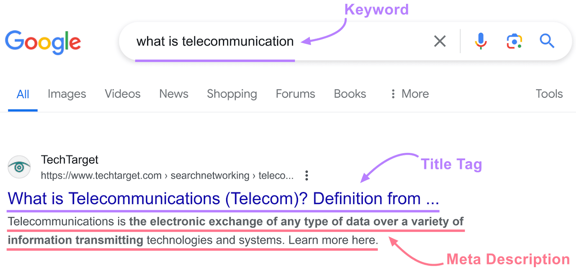Click the three-dot icon next to More
The height and width of the screenshot is (280, 576).
click(392, 94)
